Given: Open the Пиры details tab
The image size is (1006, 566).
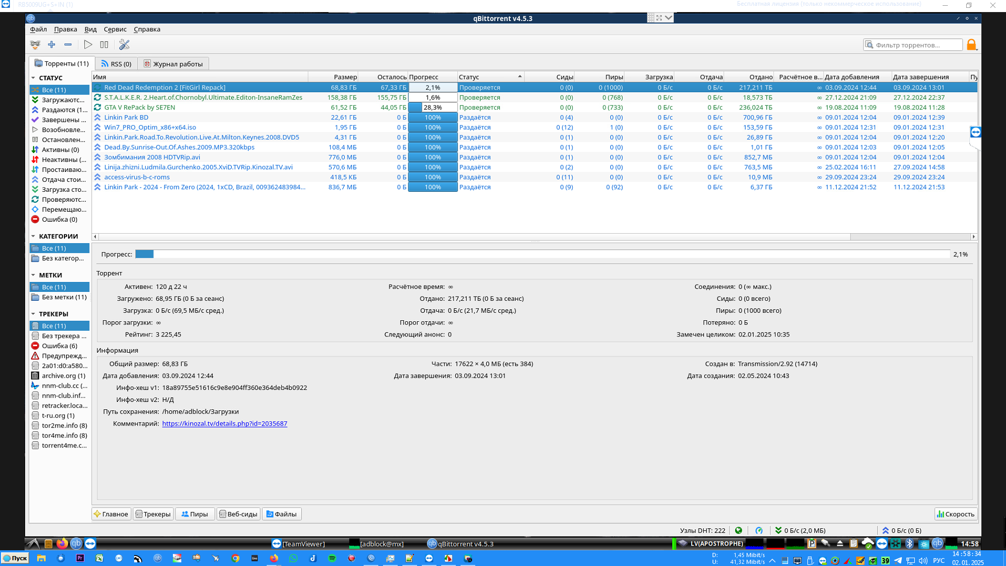Looking at the screenshot, I should tap(195, 514).
